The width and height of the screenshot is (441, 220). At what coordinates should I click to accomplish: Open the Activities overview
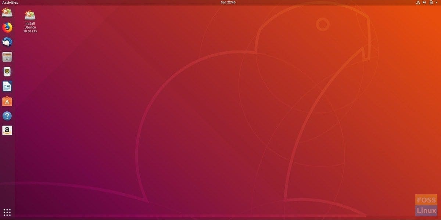pos(10,2)
